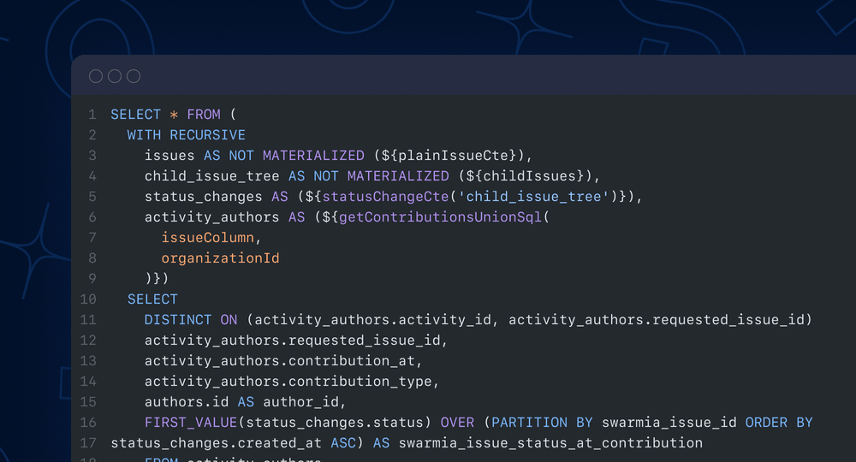Click the issueColumn parameter on line 7

click(207, 238)
